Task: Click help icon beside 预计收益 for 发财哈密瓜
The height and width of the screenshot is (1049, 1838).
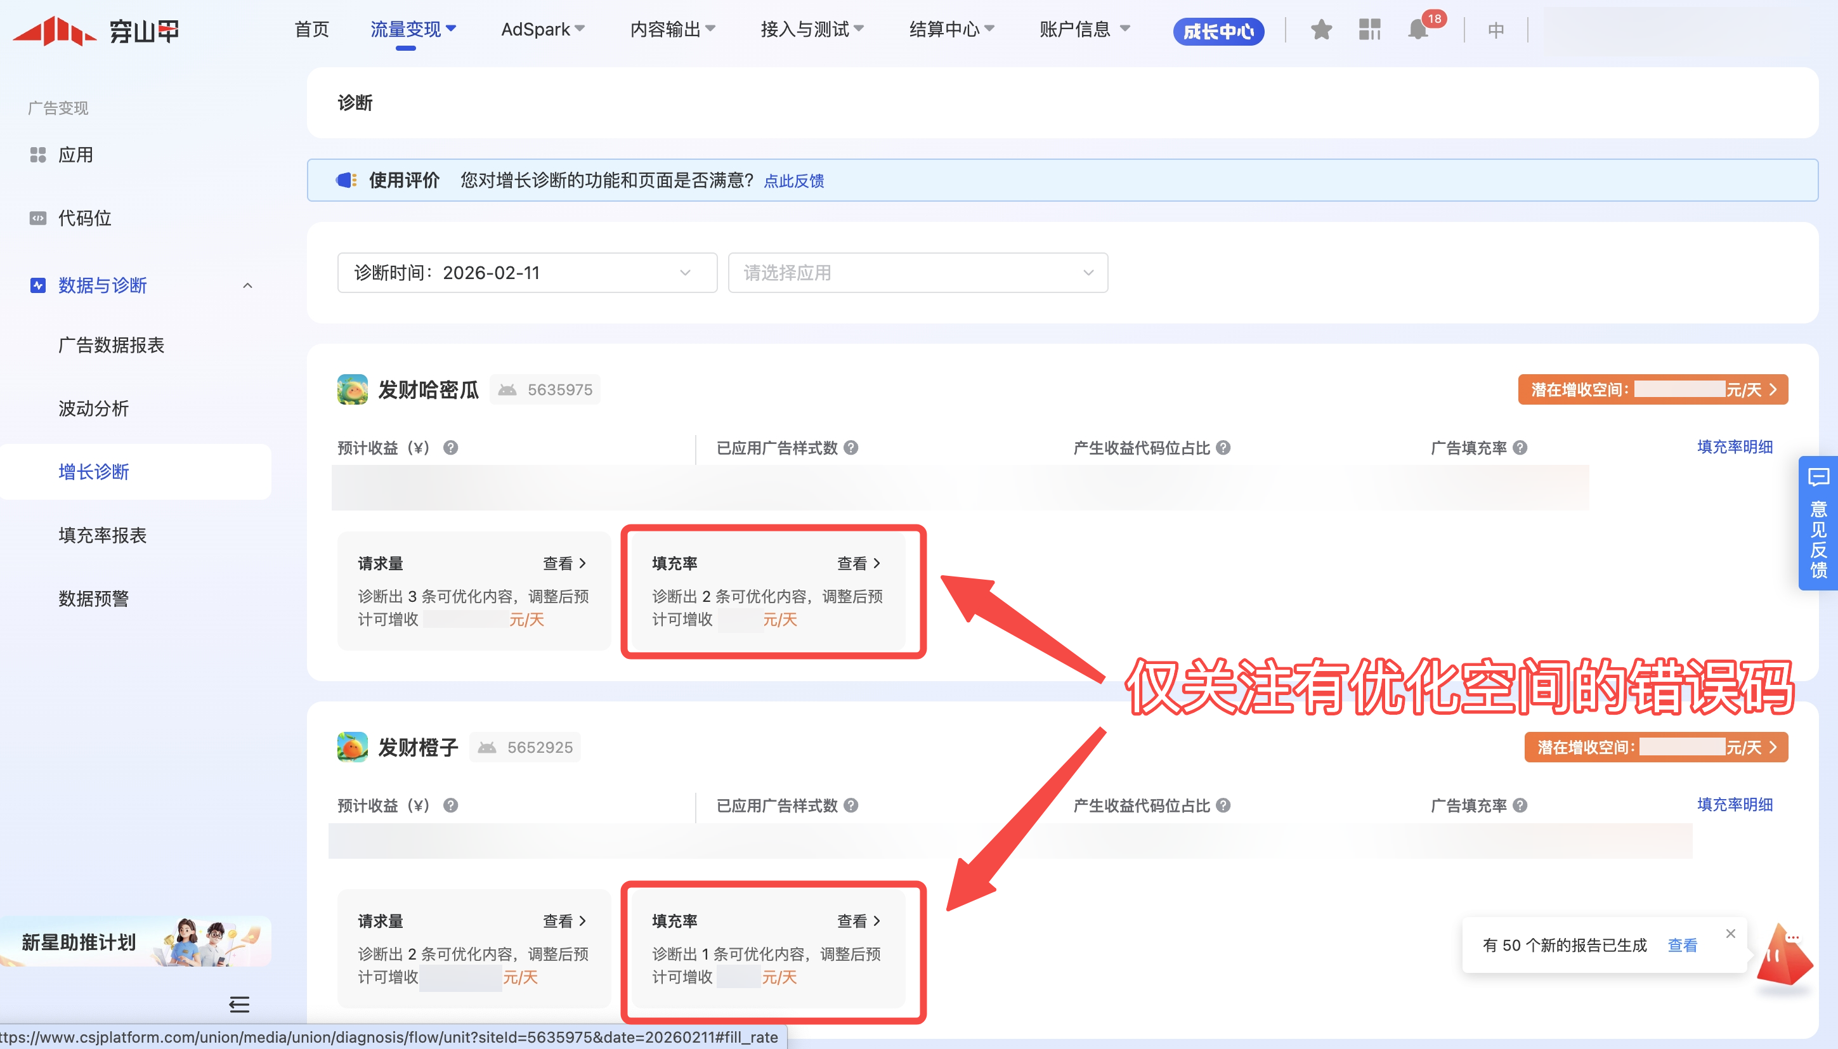Action: (x=450, y=447)
